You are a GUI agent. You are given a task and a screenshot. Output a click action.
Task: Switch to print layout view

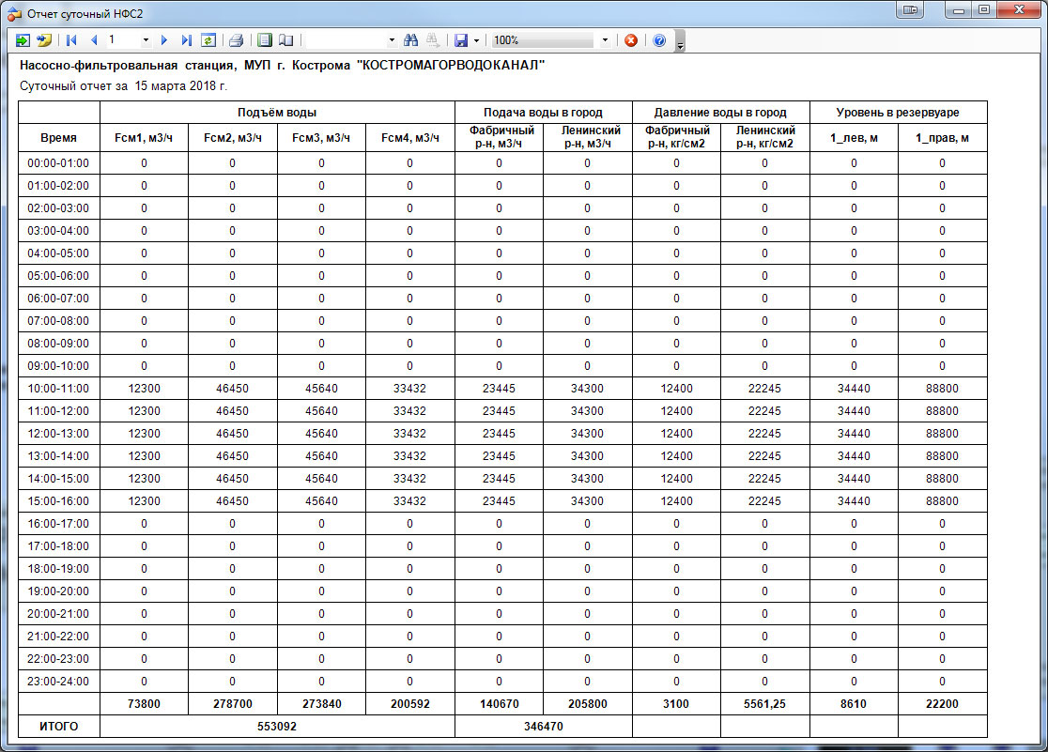(265, 40)
